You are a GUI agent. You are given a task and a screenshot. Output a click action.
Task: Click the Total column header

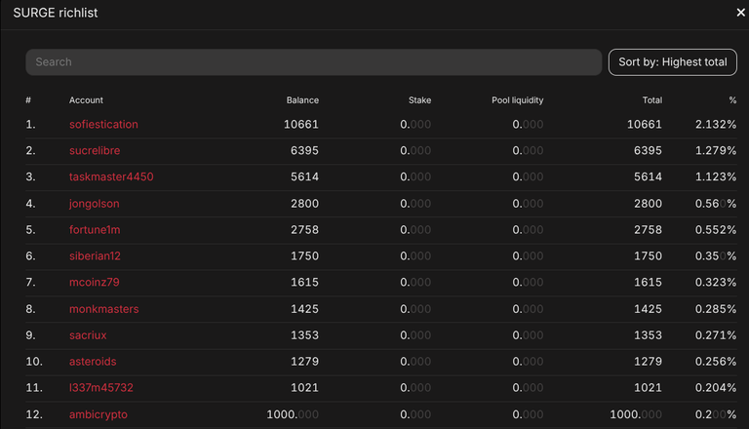[x=652, y=100]
